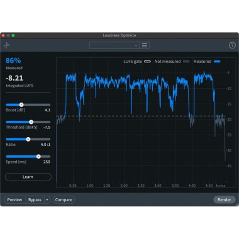
Task: Click the Ratio slider handle
Action: point(28,139)
